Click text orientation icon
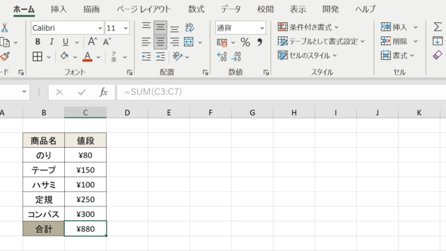Screen dimensions: 446x251 pyautogui.click(x=178, y=56)
